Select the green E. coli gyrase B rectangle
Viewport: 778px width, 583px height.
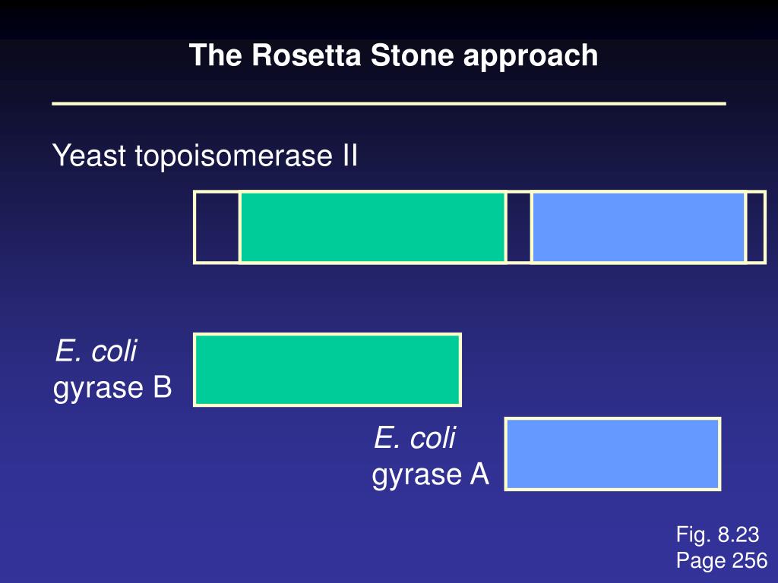[x=327, y=370]
